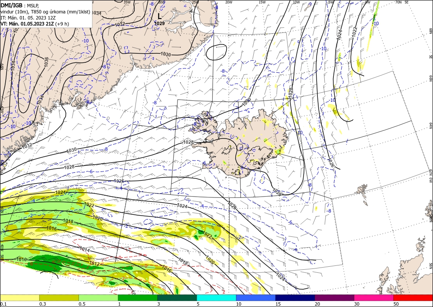This screenshot has height=307, width=433.
Task: Click the '0.5' legend scale value
Action: point(82,304)
